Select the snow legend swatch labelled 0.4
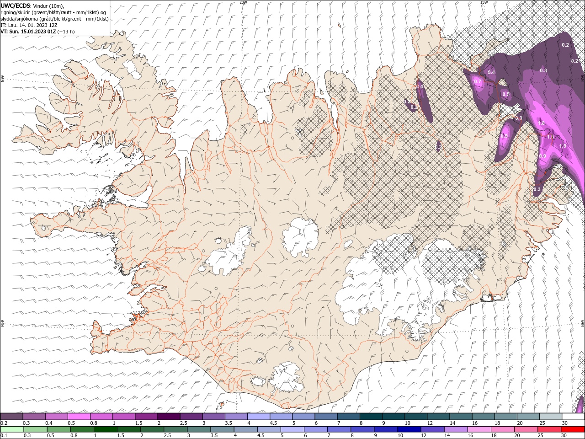 (56, 417)
